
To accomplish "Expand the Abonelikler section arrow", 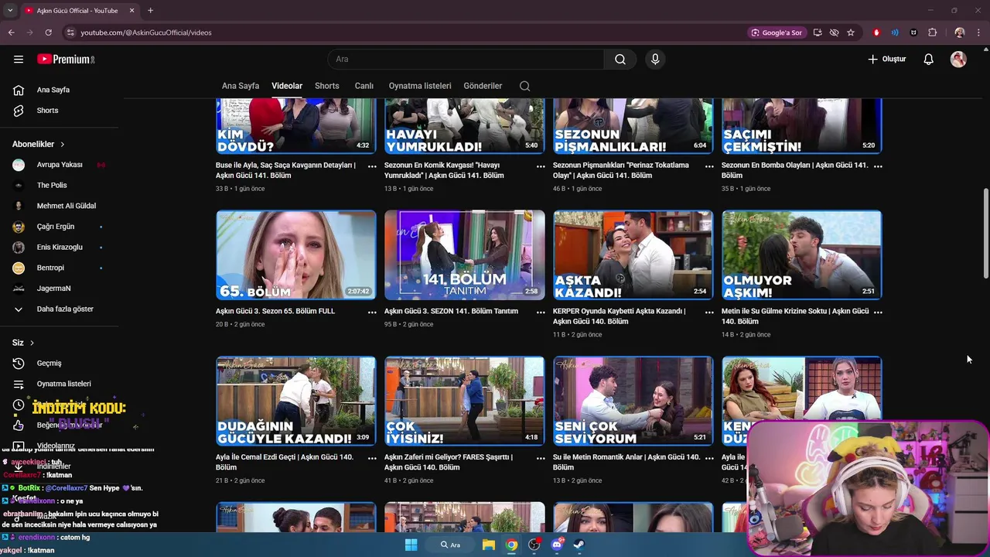I will [63, 145].
